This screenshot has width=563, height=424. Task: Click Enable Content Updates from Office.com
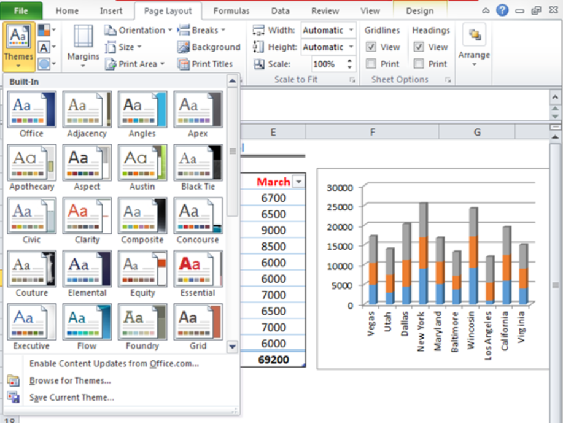[x=114, y=364]
